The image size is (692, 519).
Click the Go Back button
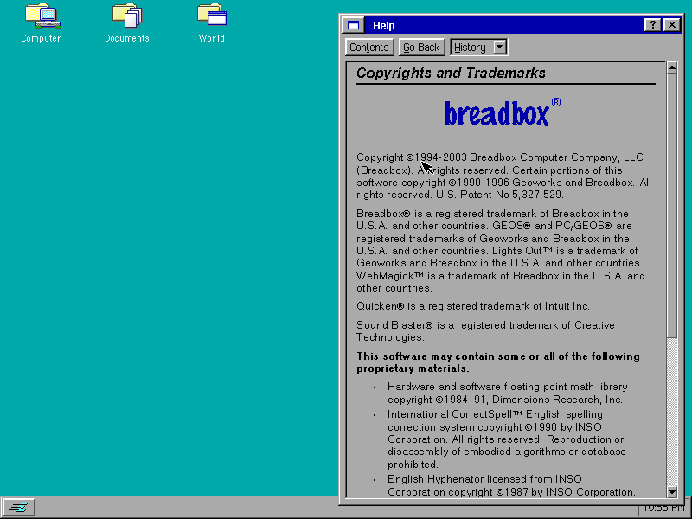(x=421, y=48)
